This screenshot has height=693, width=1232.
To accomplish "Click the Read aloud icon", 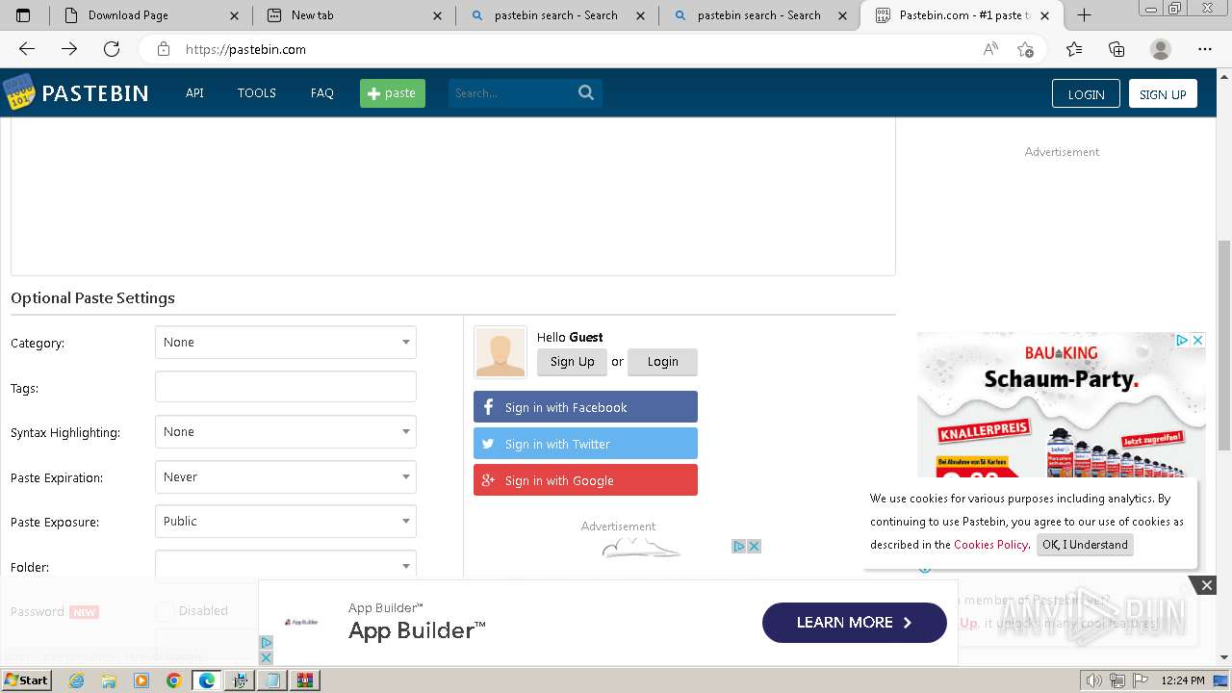I will pyautogui.click(x=990, y=49).
